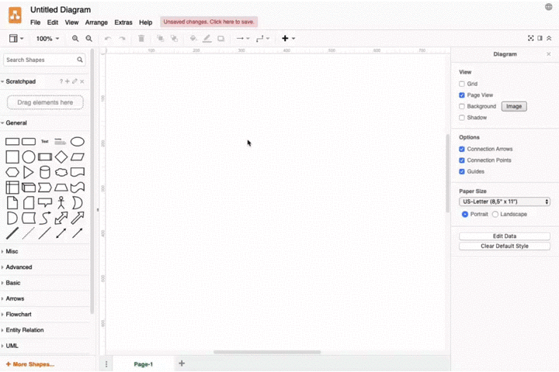This screenshot has height=372, width=559.
Task: Select the Landscape radio button
Action: (x=495, y=215)
